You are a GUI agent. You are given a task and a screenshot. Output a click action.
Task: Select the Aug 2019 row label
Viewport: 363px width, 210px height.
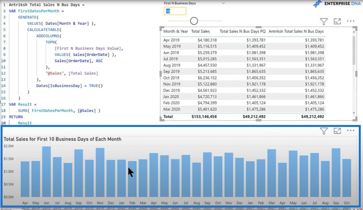pyautogui.click(x=172, y=65)
